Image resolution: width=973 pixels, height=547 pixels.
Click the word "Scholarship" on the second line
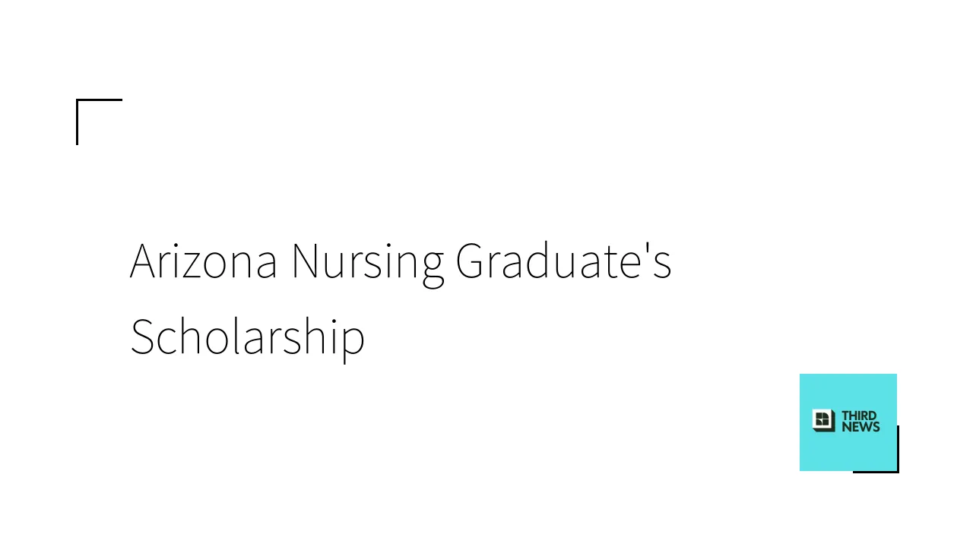point(247,337)
